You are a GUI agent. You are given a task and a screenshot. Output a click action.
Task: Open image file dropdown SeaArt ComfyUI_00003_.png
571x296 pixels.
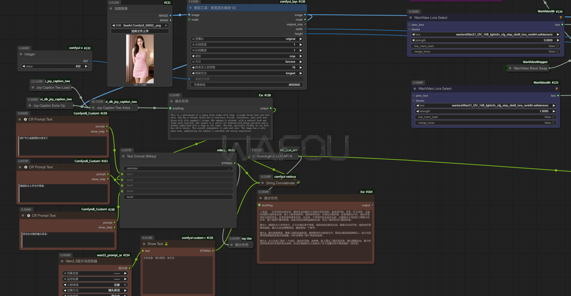[x=140, y=25]
